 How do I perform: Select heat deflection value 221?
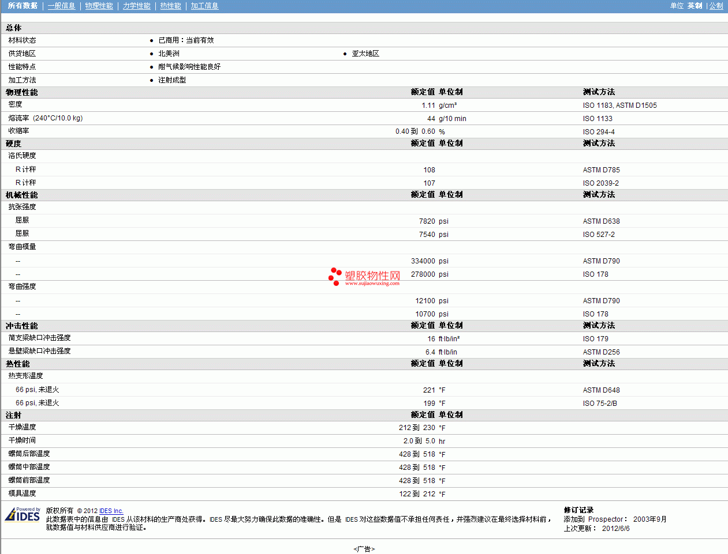(x=430, y=390)
